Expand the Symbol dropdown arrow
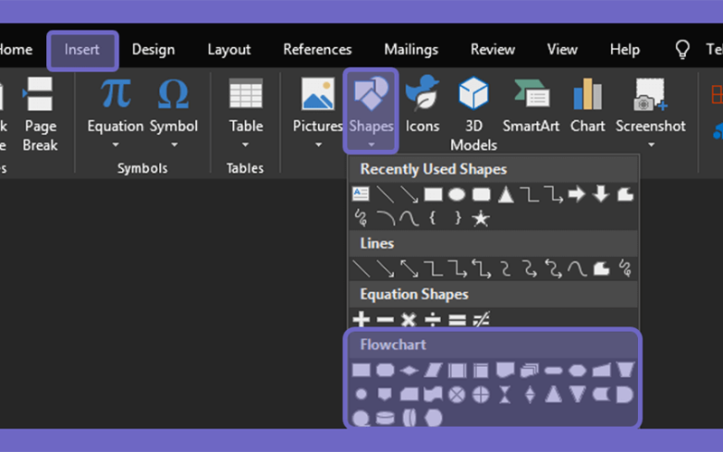723x452 pixels. (174, 145)
